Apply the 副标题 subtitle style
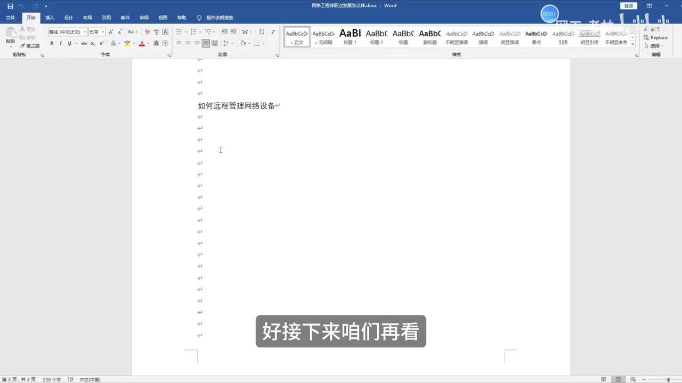This screenshot has height=383, width=682. (x=430, y=37)
